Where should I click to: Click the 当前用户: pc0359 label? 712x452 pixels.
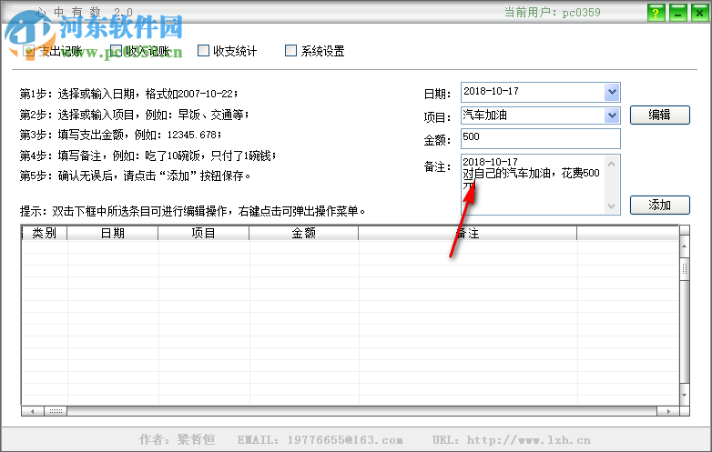[x=552, y=12]
